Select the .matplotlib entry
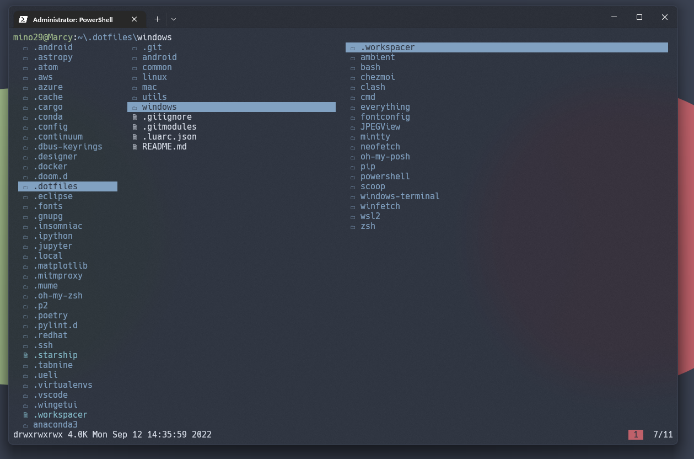 coord(60,266)
